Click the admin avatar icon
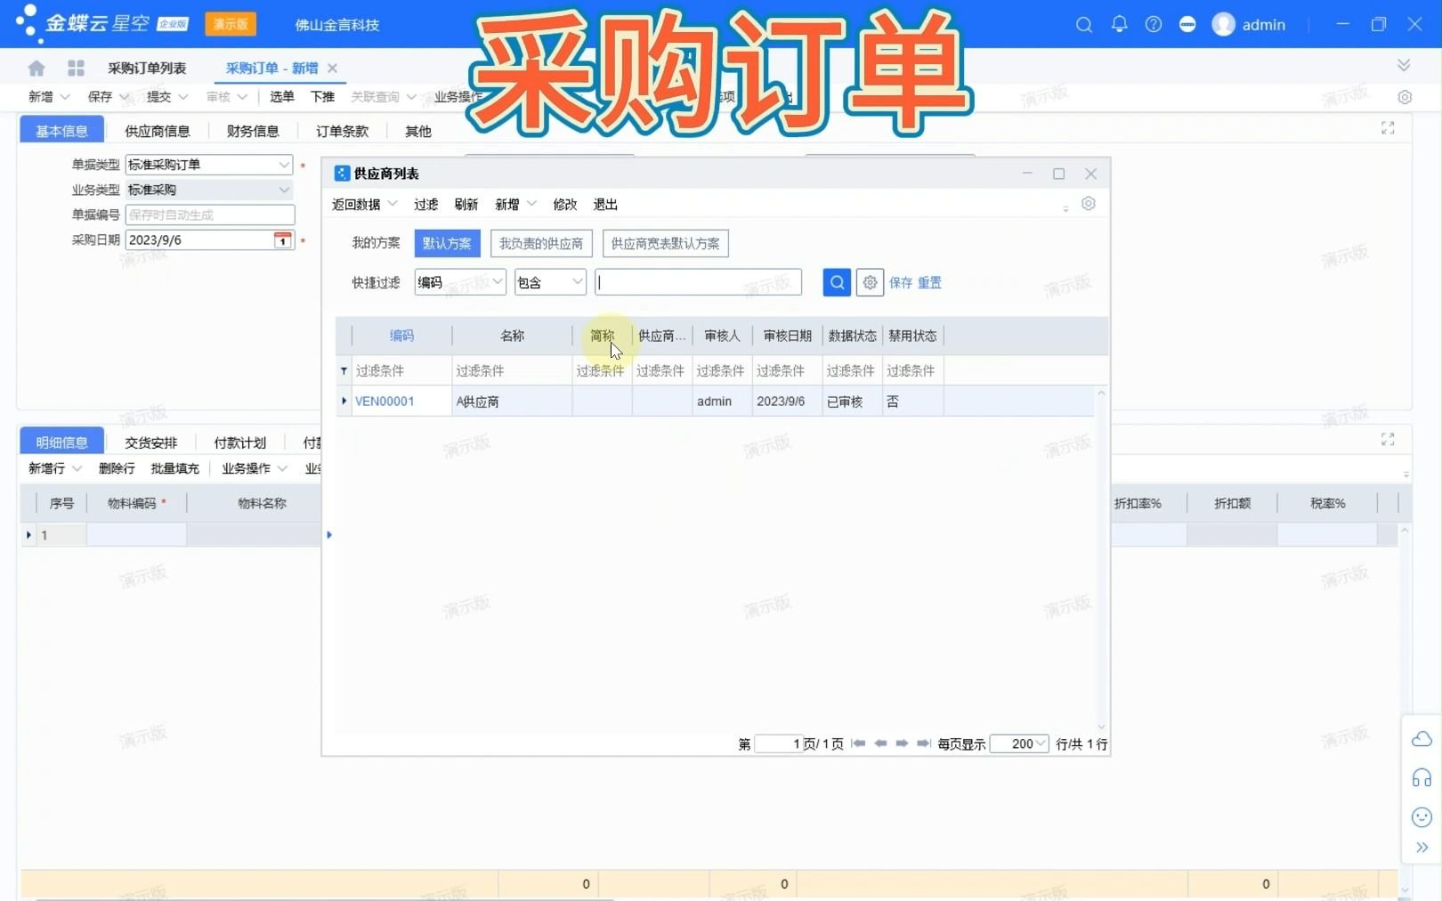Image resolution: width=1442 pixels, height=901 pixels. click(1223, 24)
